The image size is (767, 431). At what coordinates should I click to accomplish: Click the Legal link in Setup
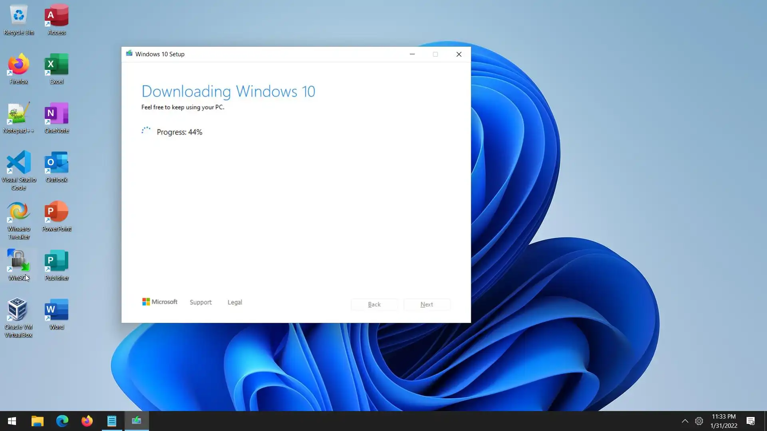tap(235, 302)
